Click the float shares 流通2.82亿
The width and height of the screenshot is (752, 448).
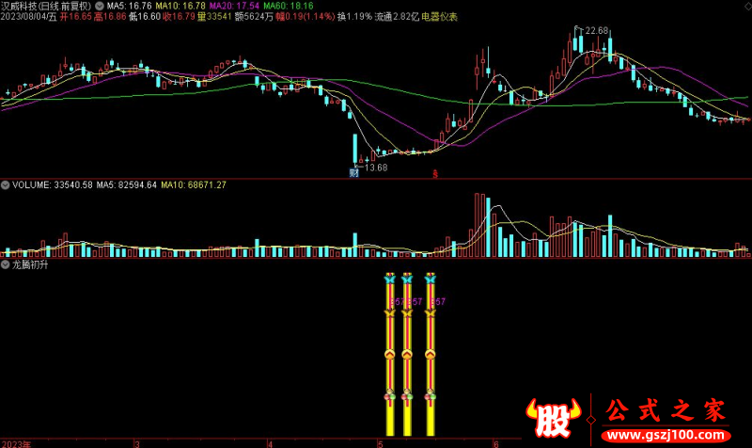click(x=397, y=17)
